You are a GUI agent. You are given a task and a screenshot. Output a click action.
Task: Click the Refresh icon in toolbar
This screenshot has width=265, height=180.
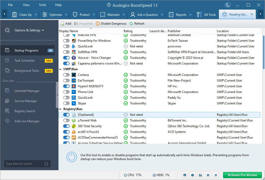coord(131,24)
